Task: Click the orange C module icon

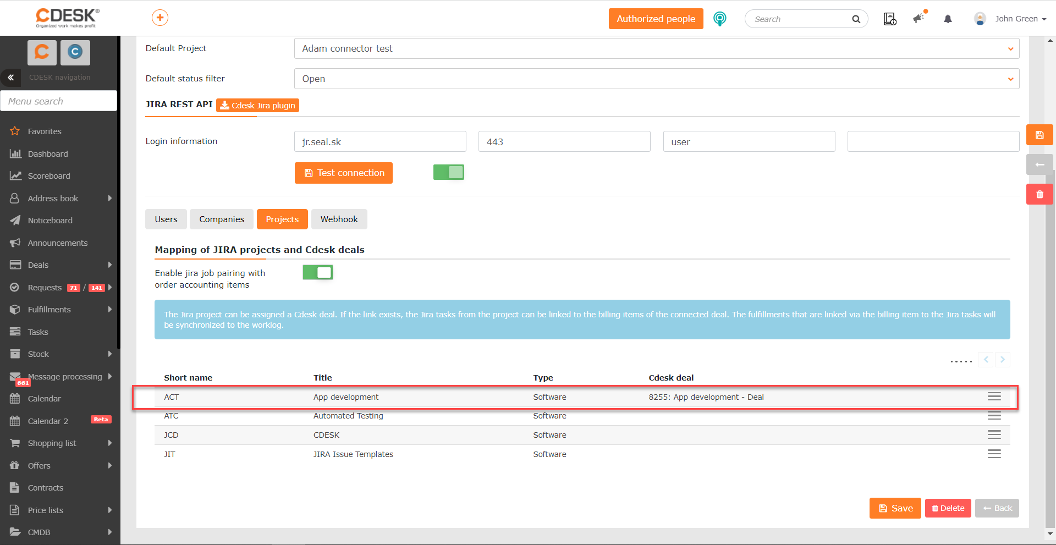Action: (42, 52)
